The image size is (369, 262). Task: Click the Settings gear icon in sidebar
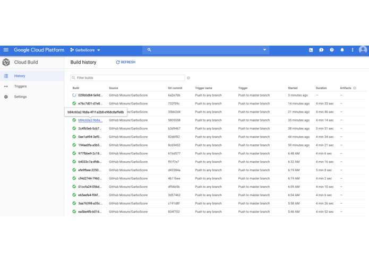(6, 97)
